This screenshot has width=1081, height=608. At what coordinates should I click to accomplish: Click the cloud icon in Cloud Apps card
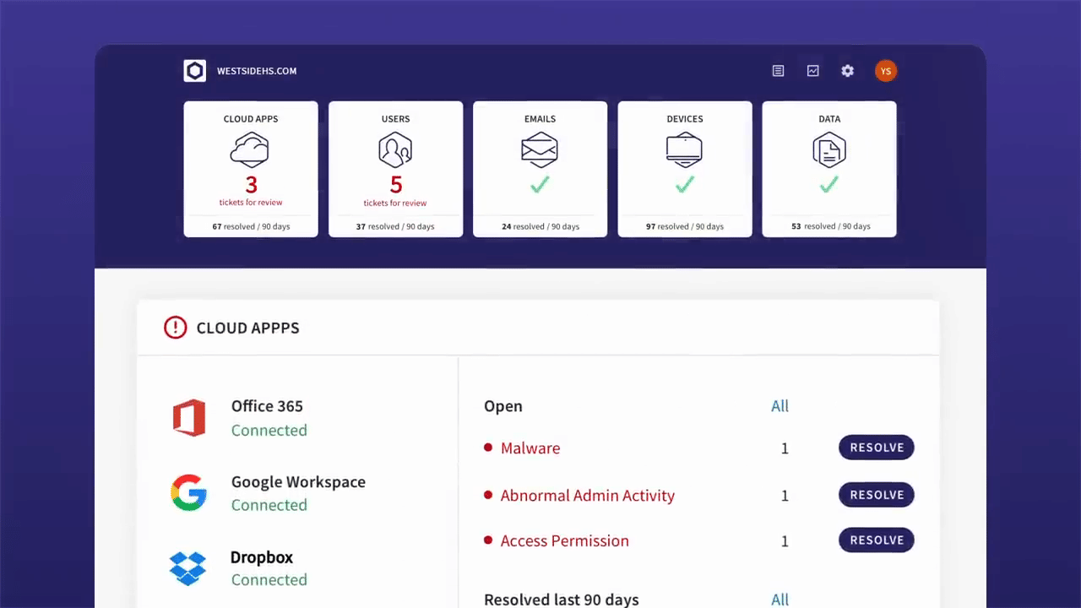pos(250,150)
